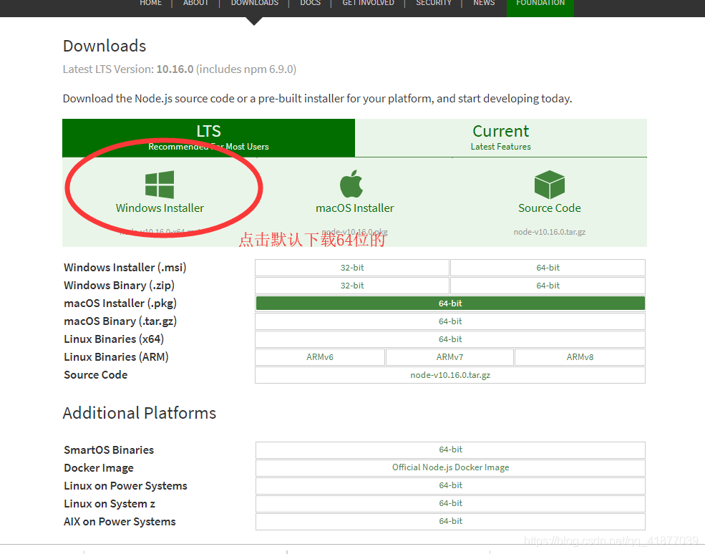
Task: Download ARMv6 Linux Binaries
Action: click(x=320, y=357)
